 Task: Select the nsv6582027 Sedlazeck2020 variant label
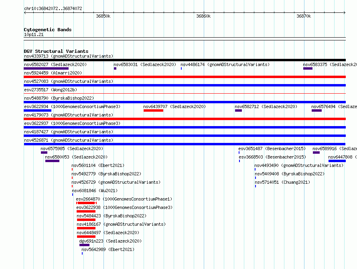55,64
